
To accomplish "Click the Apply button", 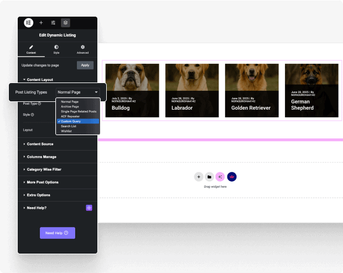I will [85, 65].
